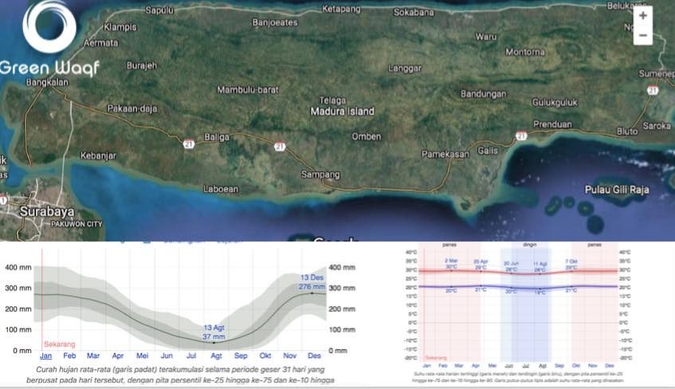The width and height of the screenshot is (675, 389).
Task: Click route 21 shield near Baliga
Action: click(x=189, y=143)
